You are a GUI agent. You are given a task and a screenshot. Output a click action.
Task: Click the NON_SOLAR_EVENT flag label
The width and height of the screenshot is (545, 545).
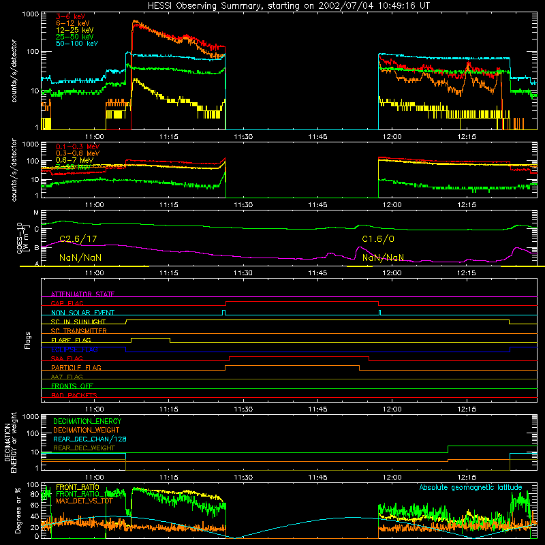82,313
